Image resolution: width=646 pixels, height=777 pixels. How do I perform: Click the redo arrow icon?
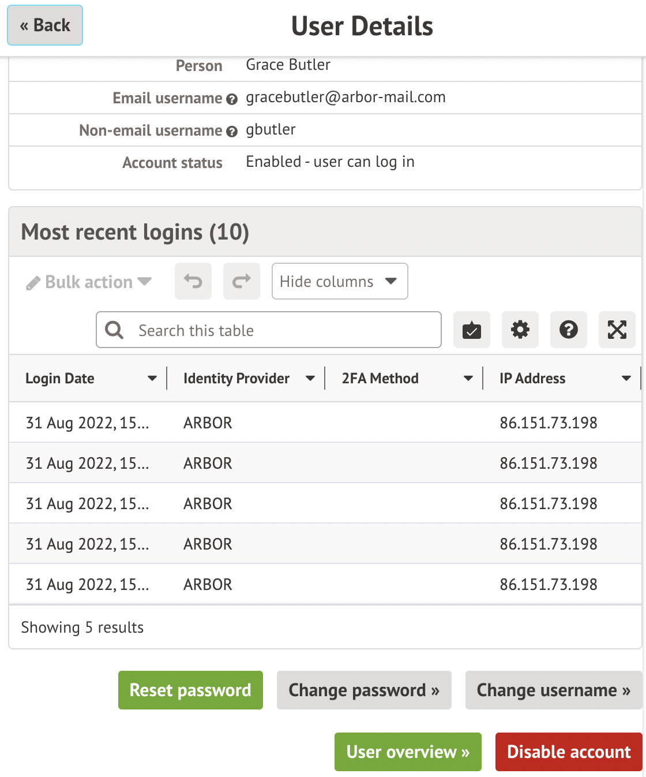click(x=242, y=281)
